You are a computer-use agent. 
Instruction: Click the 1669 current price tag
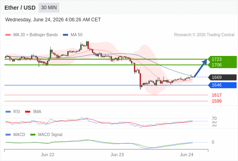pos(222,77)
